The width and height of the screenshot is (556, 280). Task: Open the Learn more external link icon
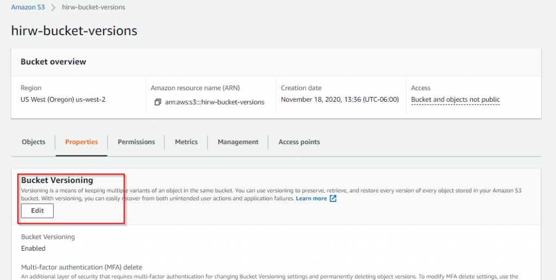(x=333, y=198)
